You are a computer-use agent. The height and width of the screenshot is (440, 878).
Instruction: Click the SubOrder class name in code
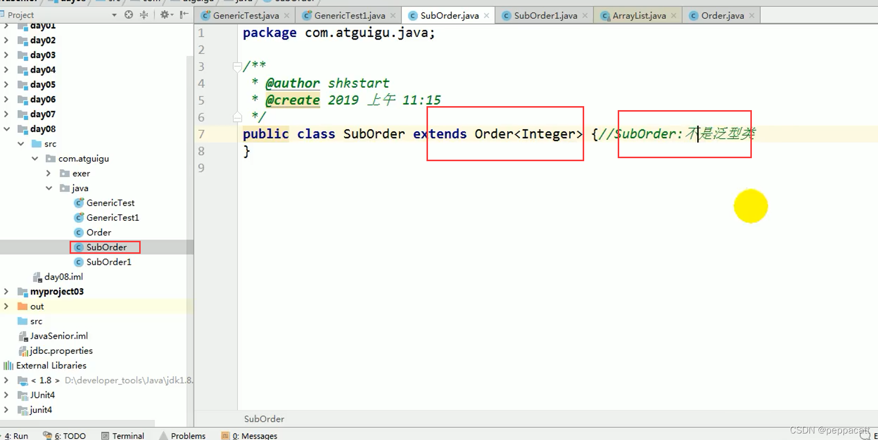[x=374, y=134]
